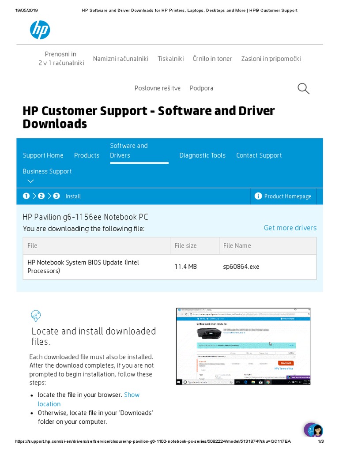This screenshot has width=339, height=452.
Task: Click Show location link
Action: [88, 399]
